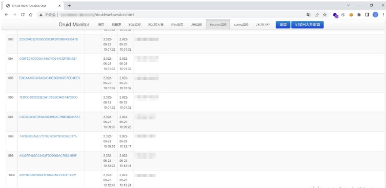Open the Chrome three-dot menu
This screenshot has height=188, width=386.
pyautogui.click(x=383, y=15)
